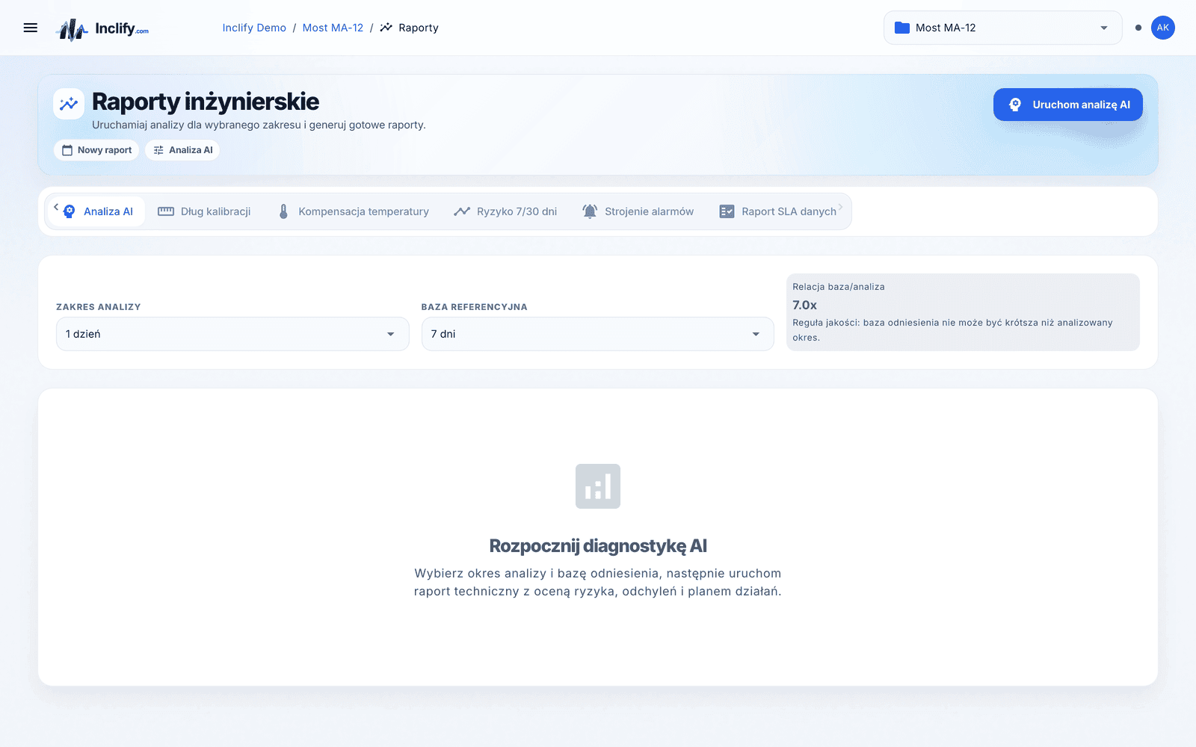The height and width of the screenshot is (747, 1196).
Task: Click the Raporty breadcrumb text
Action: click(419, 28)
